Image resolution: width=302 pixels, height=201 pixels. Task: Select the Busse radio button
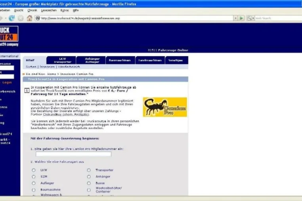89,183
